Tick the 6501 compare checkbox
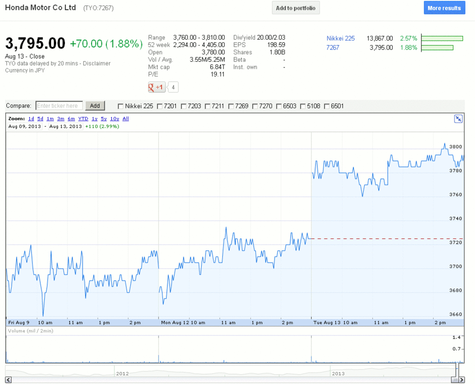475x384 pixels. (326, 106)
